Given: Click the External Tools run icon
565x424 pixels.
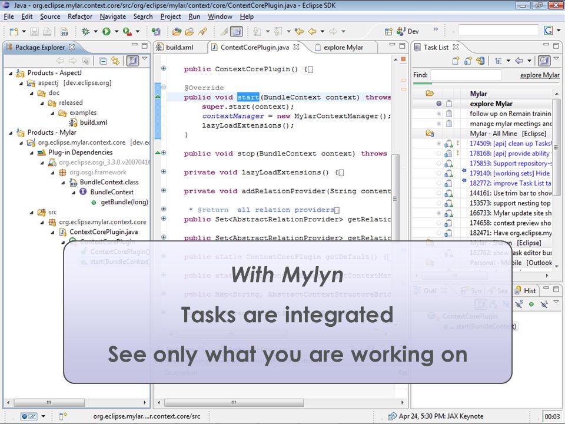Looking at the screenshot, I should coord(127,32).
